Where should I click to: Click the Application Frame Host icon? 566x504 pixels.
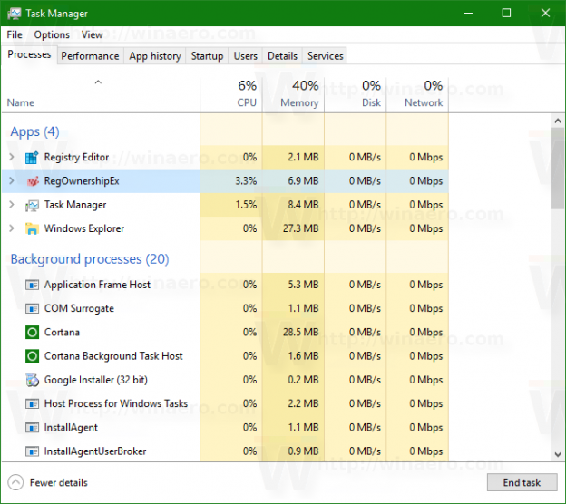(32, 285)
